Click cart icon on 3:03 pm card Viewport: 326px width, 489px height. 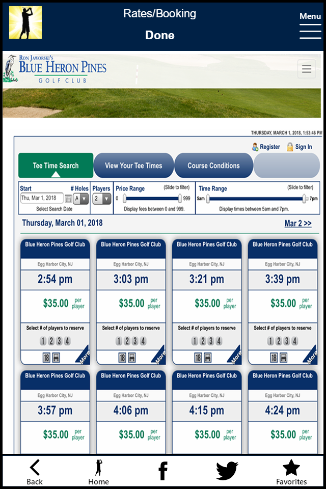tap(132, 358)
